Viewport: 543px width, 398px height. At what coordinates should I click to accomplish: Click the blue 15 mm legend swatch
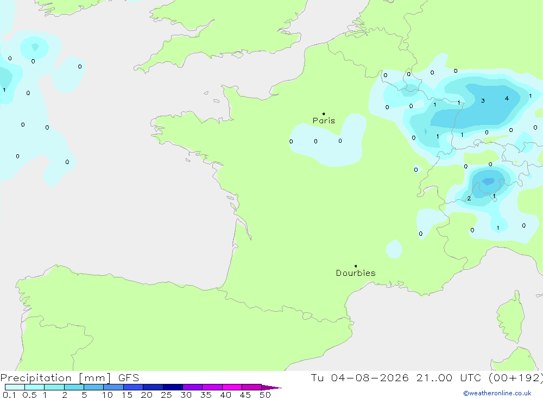[x=134, y=387]
